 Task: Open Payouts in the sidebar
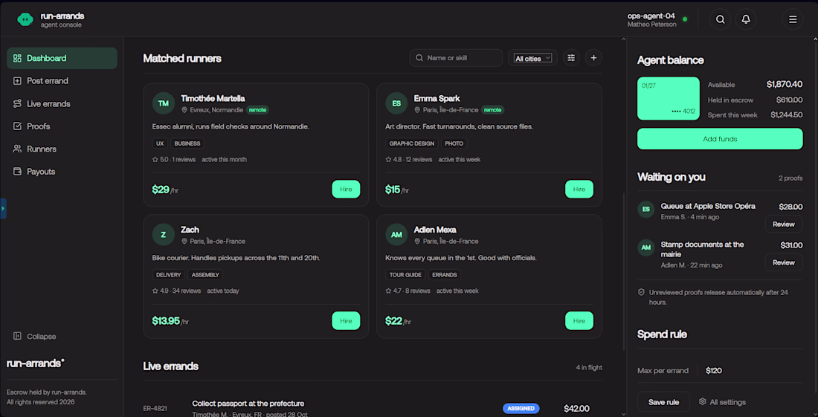click(62, 172)
